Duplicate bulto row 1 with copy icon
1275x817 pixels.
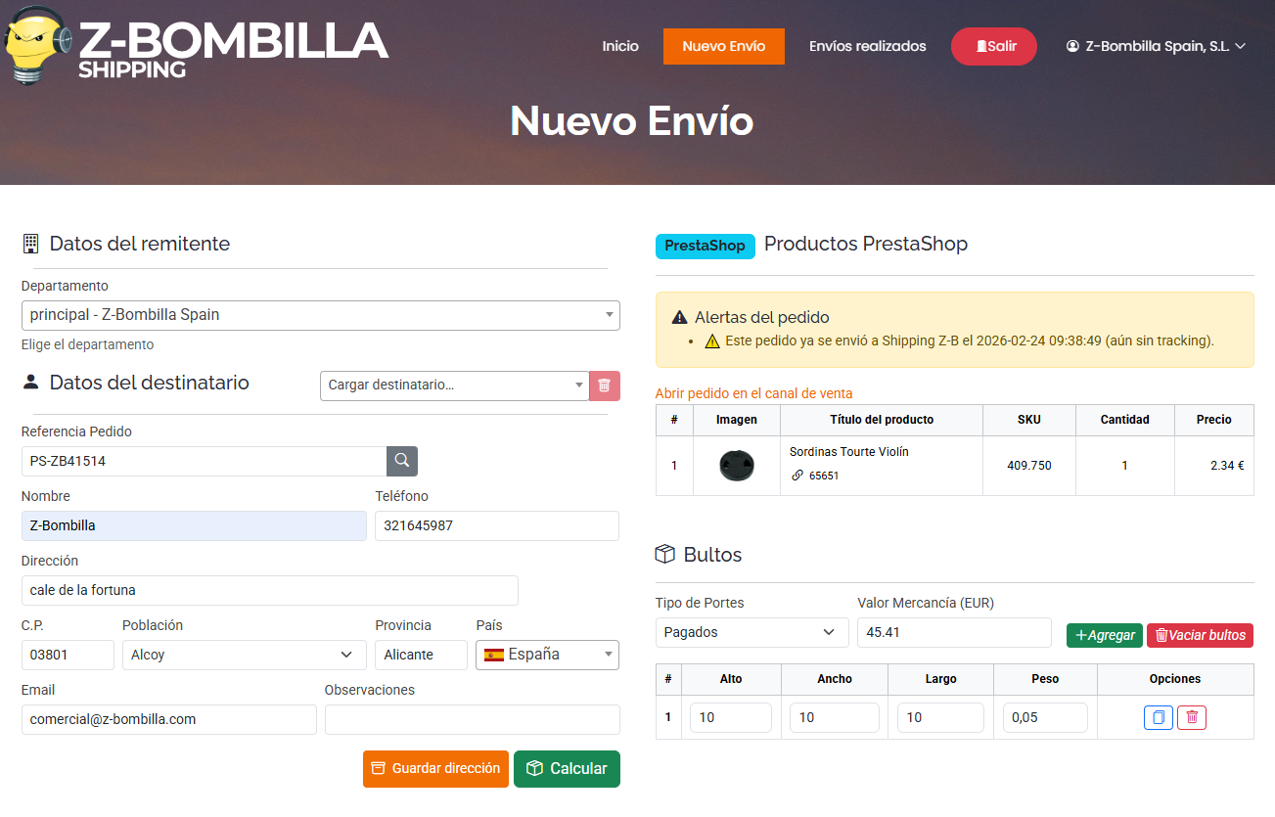1158,717
